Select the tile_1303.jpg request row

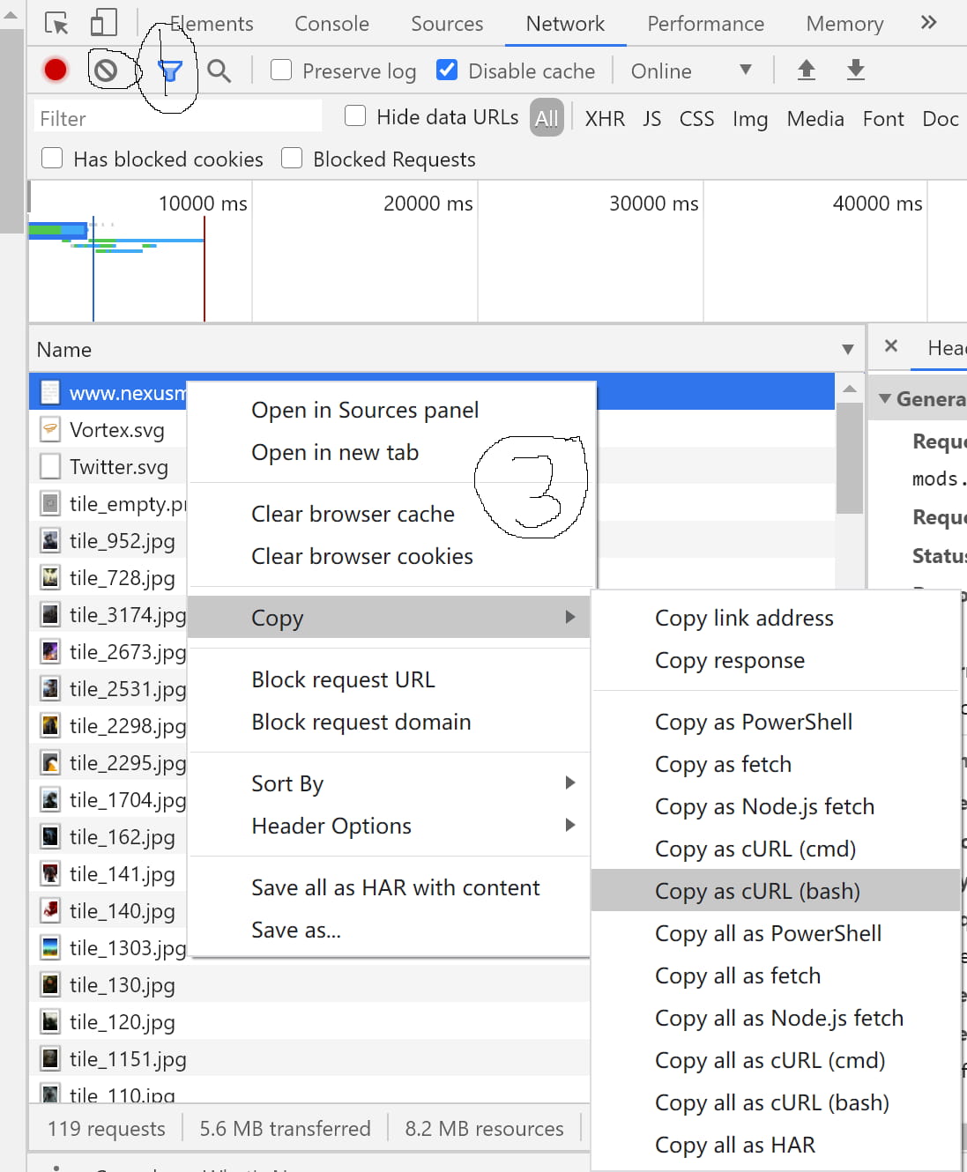click(x=109, y=948)
